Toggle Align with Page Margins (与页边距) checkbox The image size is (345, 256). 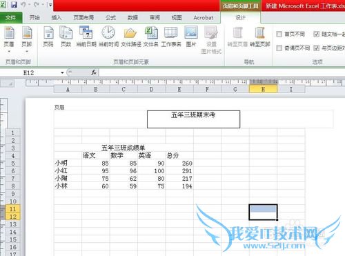point(317,48)
